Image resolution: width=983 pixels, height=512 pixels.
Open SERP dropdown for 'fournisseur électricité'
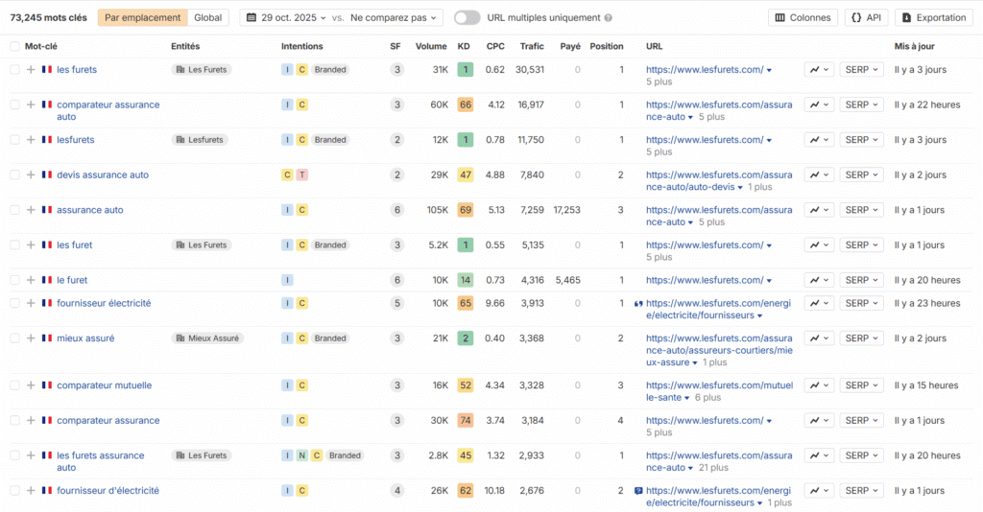[861, 303]
